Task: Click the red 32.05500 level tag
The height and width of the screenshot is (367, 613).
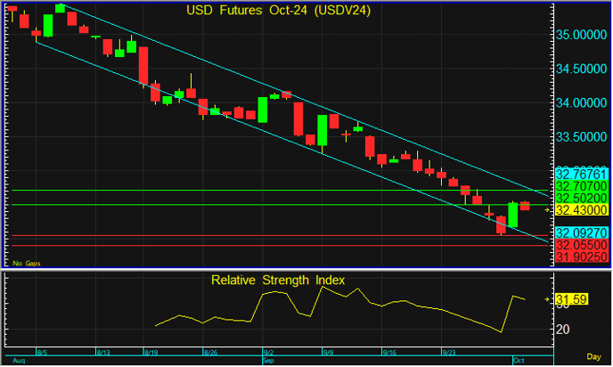Action: (x=581, y=244)
